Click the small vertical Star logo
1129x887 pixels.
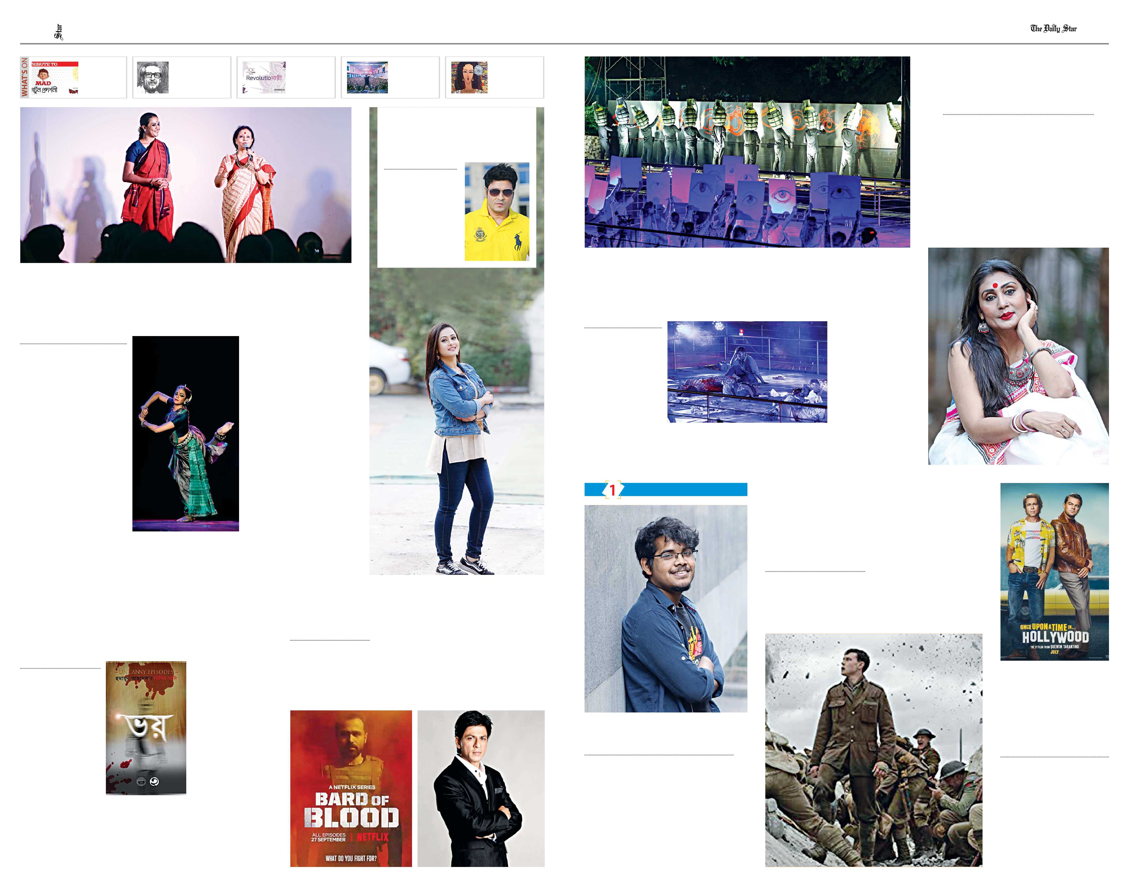(x=58, y=32)
